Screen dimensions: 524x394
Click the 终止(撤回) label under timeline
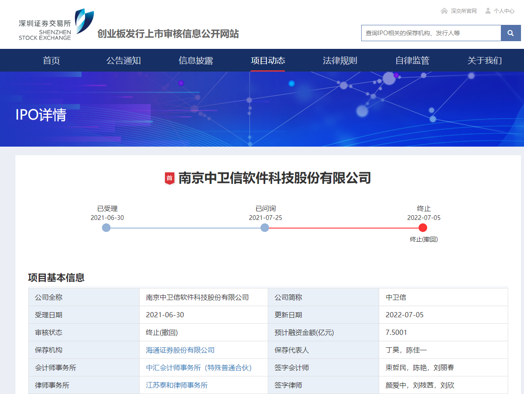[424, 239]
